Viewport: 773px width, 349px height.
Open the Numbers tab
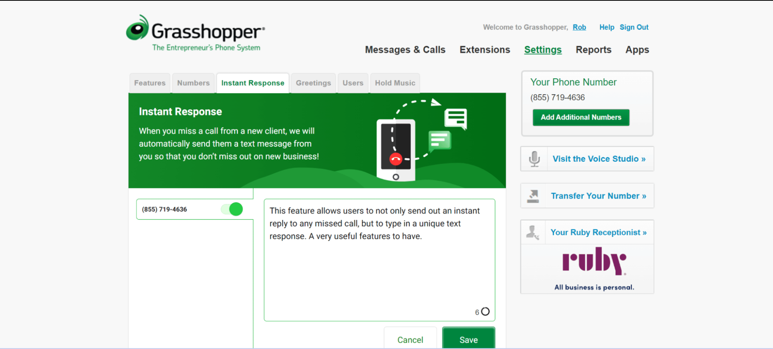pyautogui.click(x=193, y=83)
